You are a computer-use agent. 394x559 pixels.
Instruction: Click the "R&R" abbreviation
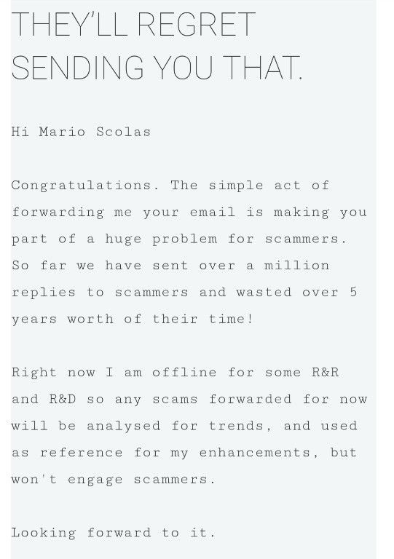(326, 373)
